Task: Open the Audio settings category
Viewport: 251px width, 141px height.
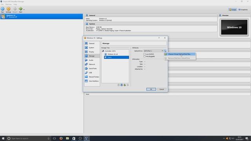Action: (92, 60)
